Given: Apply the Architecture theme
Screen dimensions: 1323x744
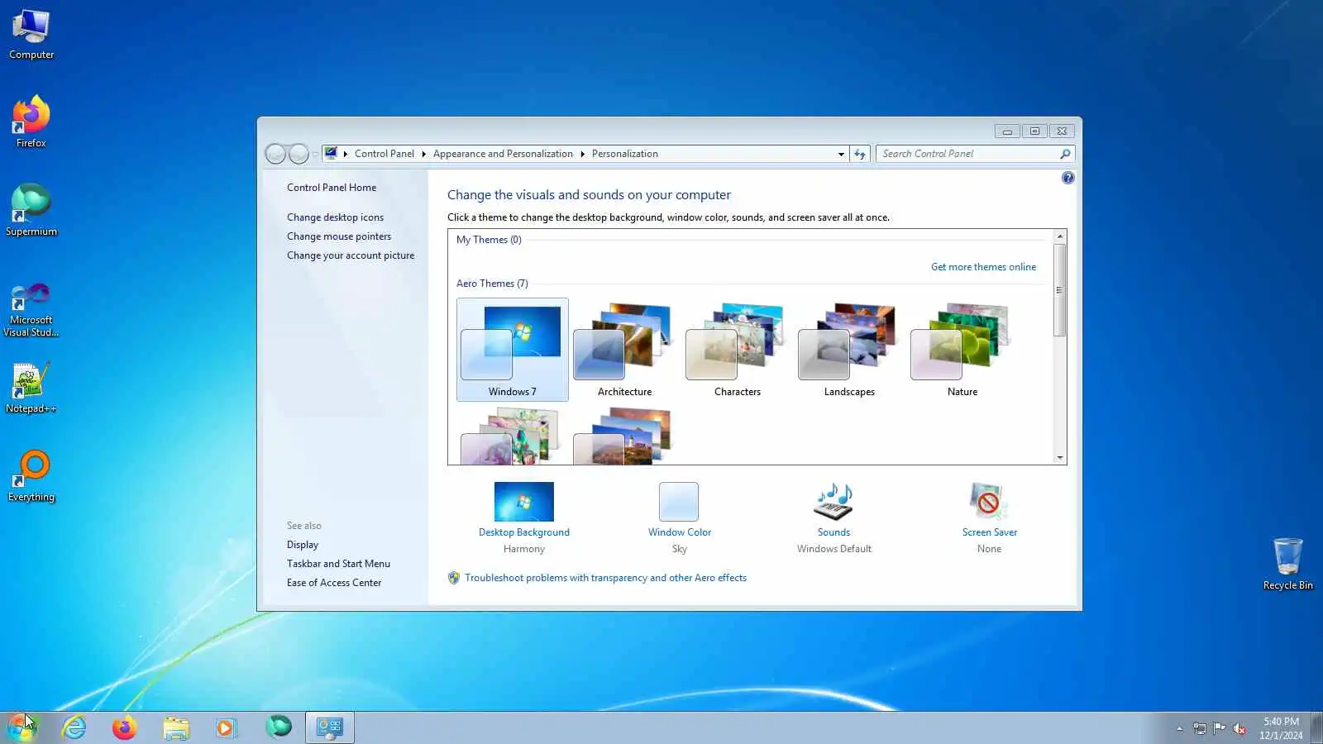Looking at the screenshot, I should (x=624, y=350).
